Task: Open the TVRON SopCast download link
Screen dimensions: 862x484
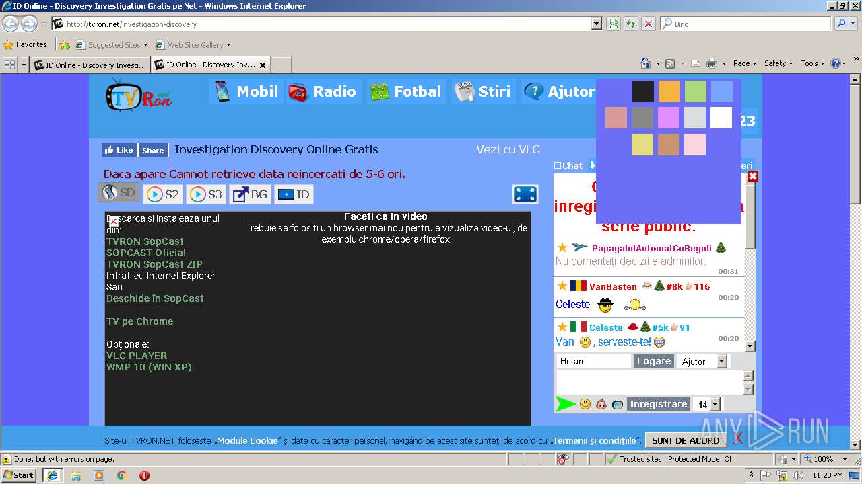Action: click(x=145, y=241)
